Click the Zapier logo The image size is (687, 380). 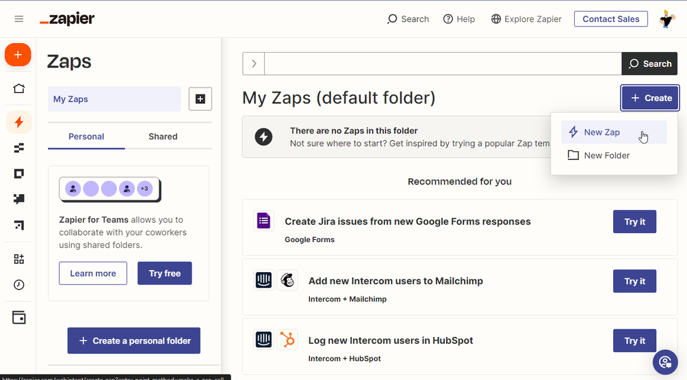(67, 19)
